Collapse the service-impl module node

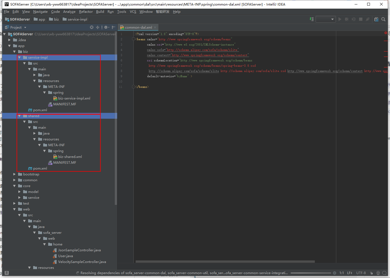[x=19, y=58]
